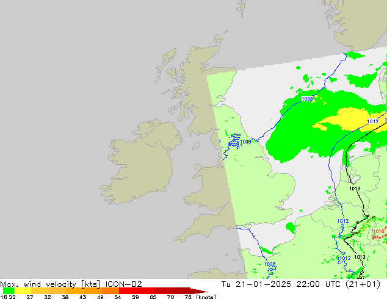
Task: Click the dark red arrow end of the legend
Action: [199, 291]
